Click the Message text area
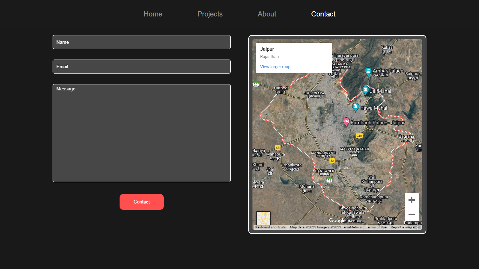 click(x=141, y=133)
